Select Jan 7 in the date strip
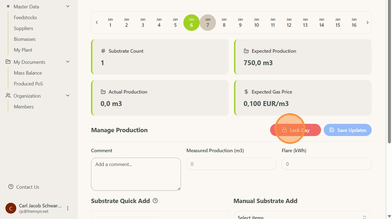 (208, 22)
